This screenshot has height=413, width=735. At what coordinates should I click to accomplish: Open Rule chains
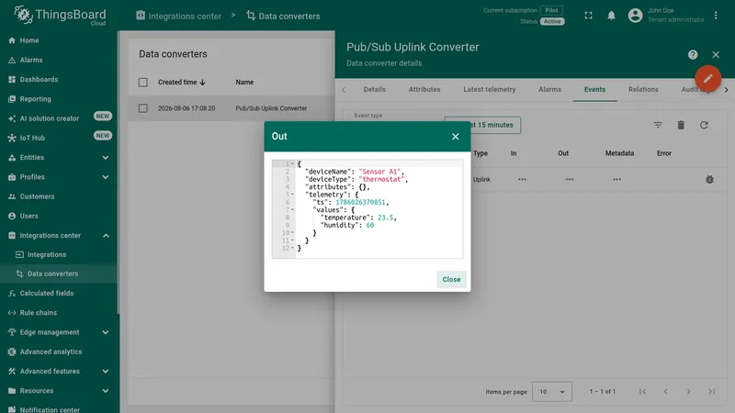[x=38, y=313]
